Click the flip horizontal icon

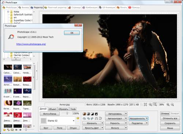(97, 118)
